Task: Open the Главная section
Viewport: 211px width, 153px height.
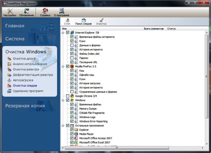Action: (x=15, y=26)
